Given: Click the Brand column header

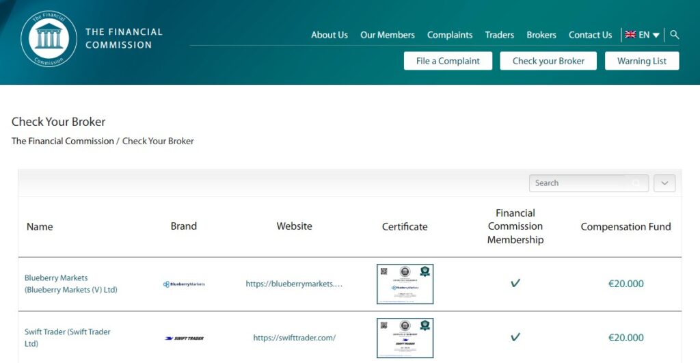Looking at the screenshot, I should pos(183,226).
